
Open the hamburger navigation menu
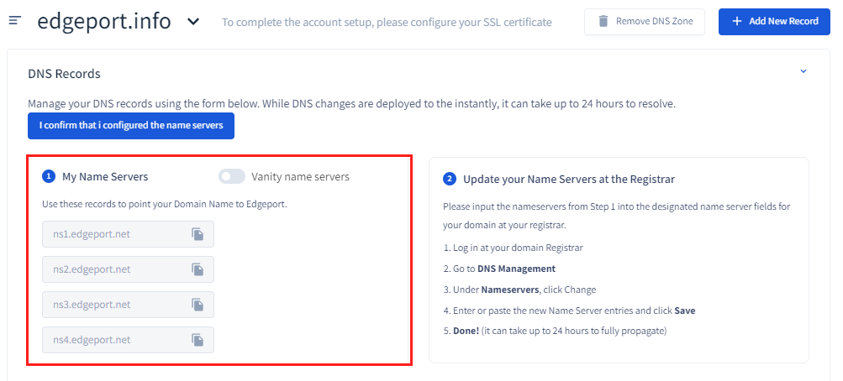tap(15, 21)
